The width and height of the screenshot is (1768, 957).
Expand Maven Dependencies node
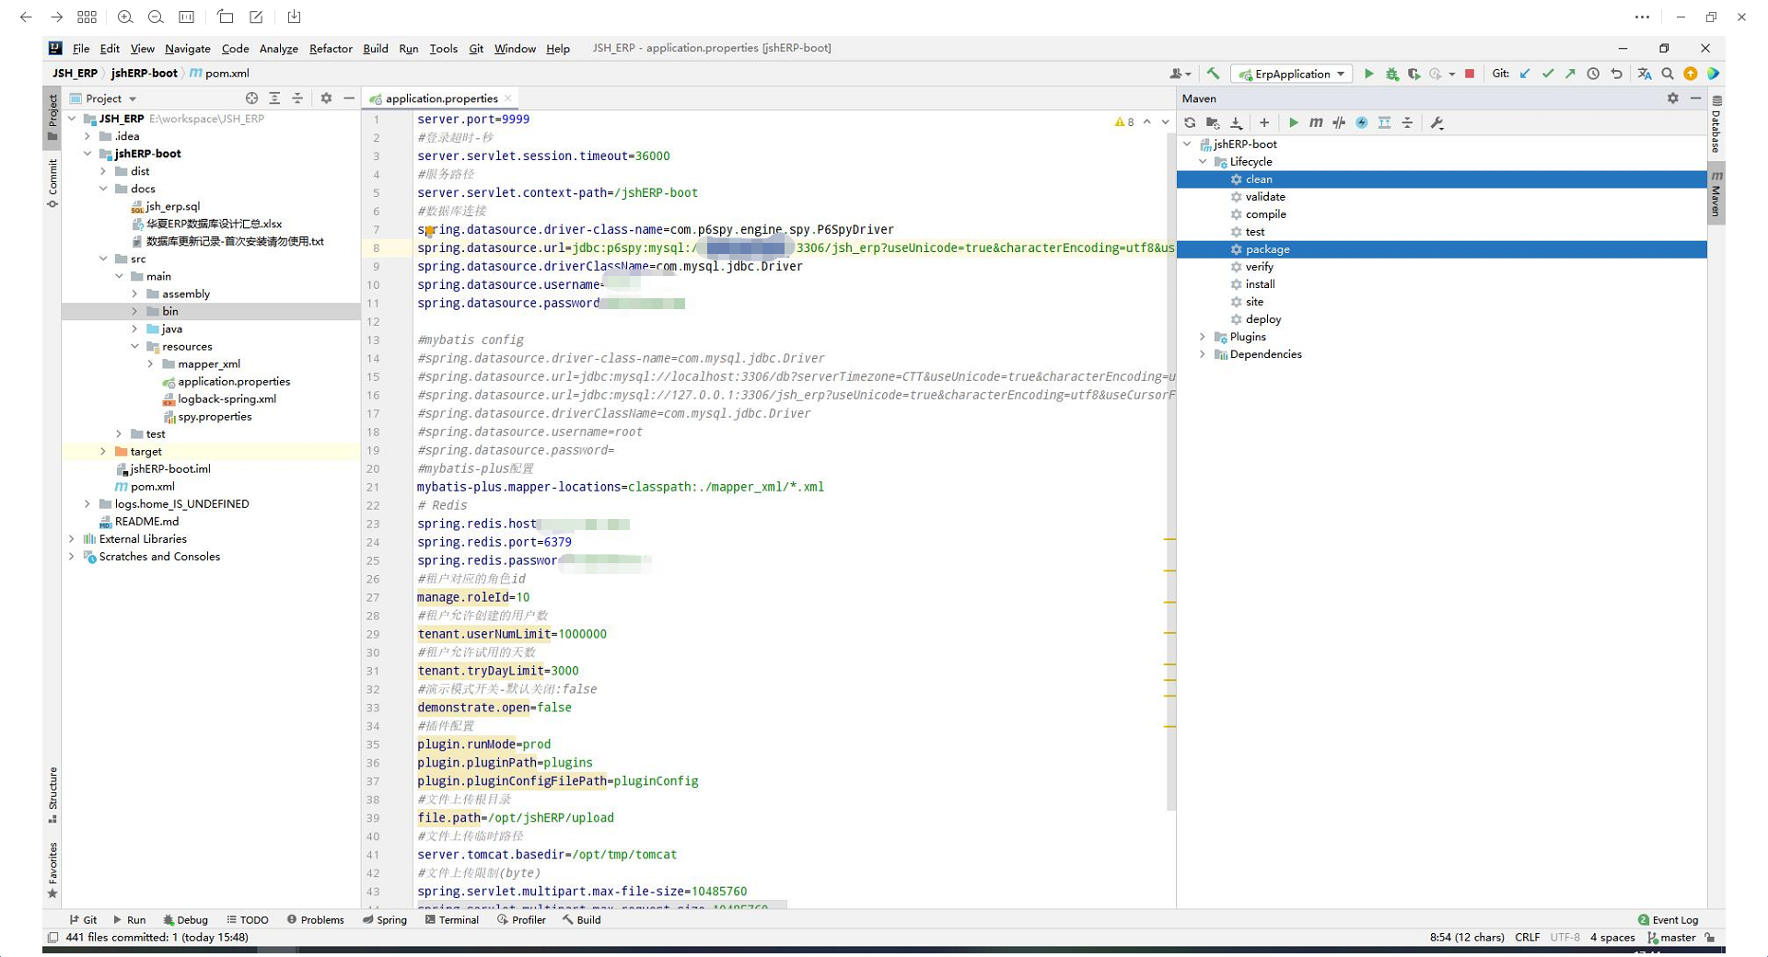[1203, 354]
